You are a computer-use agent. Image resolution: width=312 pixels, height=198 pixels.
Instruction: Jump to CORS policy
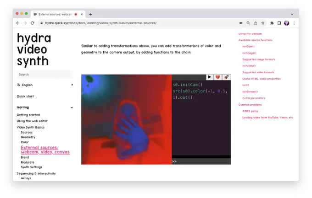point(251,111)
